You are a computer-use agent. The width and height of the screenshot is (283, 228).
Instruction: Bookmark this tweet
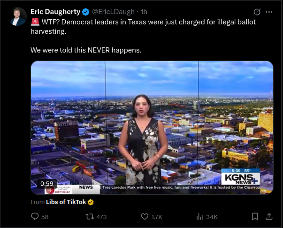pos(255,216)
